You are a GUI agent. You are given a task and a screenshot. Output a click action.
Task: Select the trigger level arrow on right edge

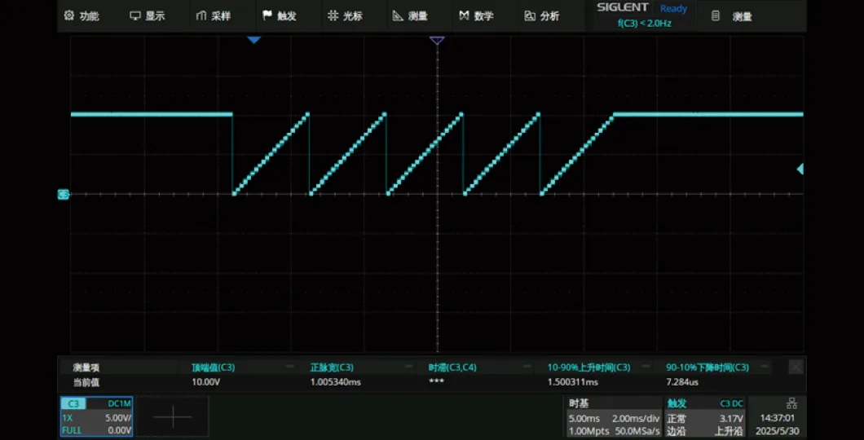800,169
